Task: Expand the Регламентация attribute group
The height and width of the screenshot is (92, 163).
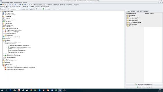Action: coord(127,17)
